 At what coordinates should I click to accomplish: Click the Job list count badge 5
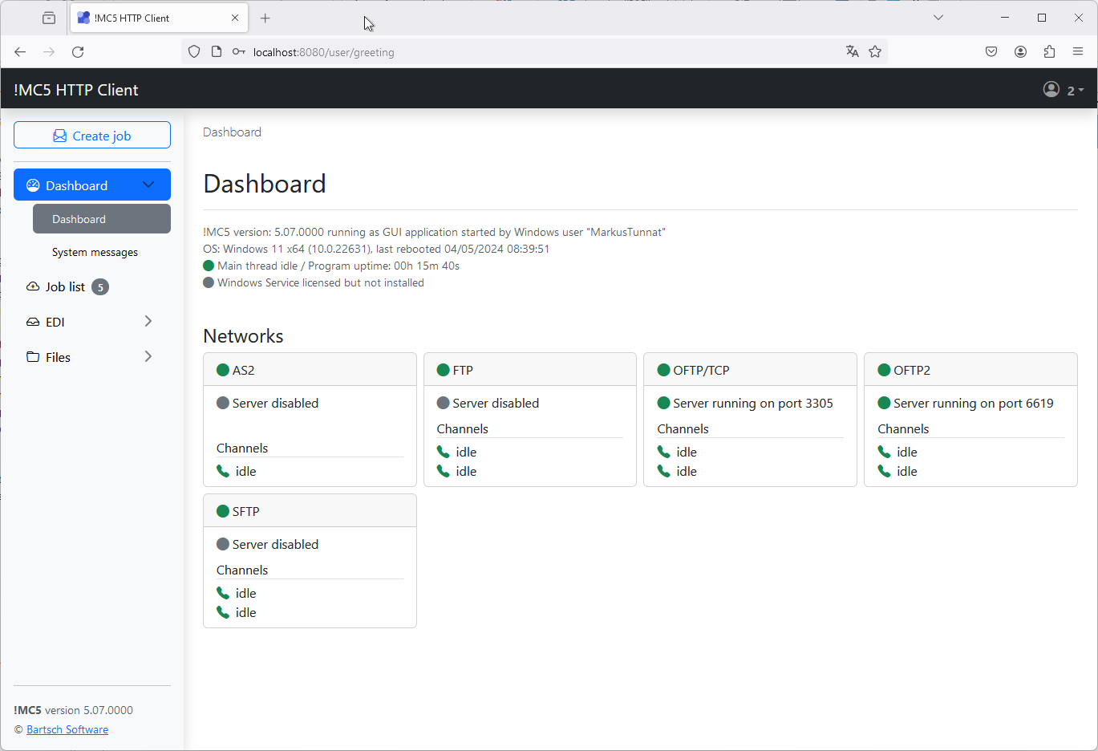(100, 287)
